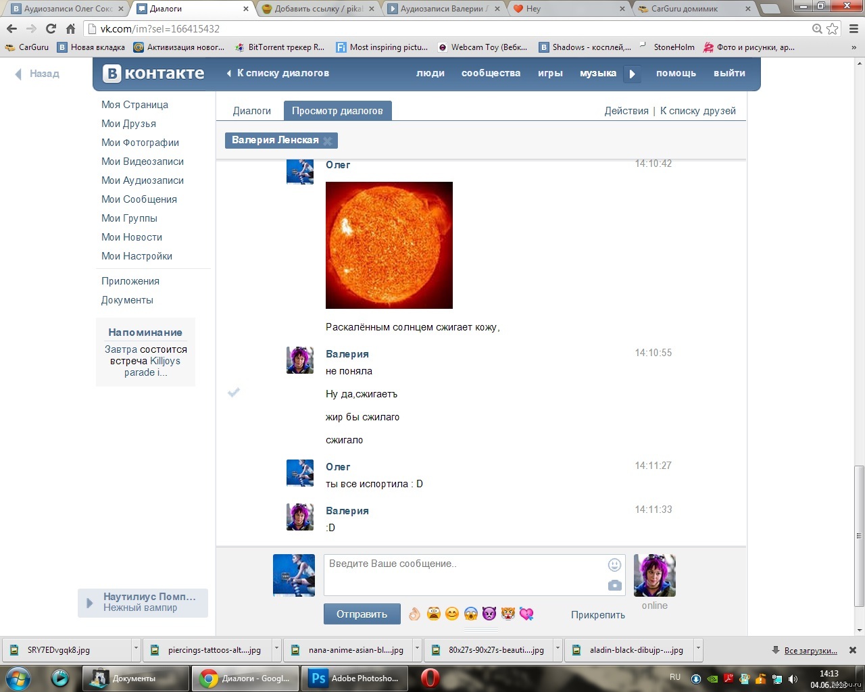Image resolution: width=865 pixels, height=692 pixels.
Task: Click the camera icon to attach photo
Action: pyautogui.click(x=614, y=585)
